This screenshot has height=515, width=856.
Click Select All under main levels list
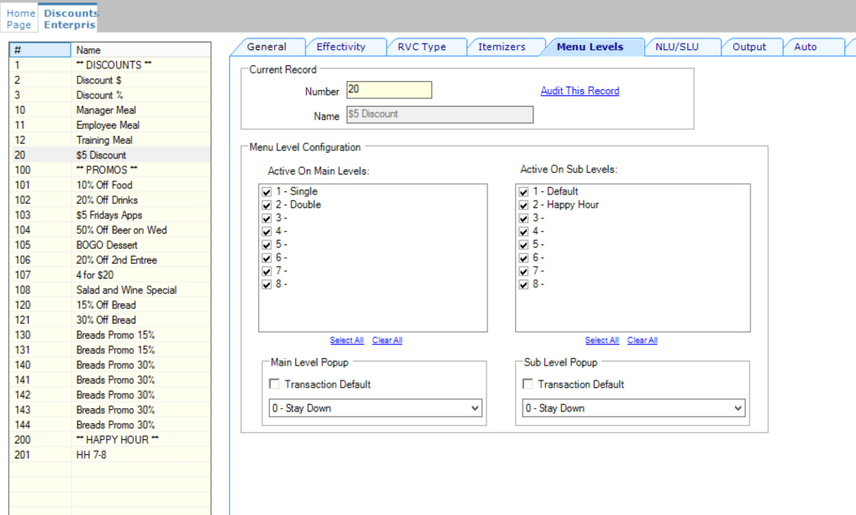pos(346,341)
